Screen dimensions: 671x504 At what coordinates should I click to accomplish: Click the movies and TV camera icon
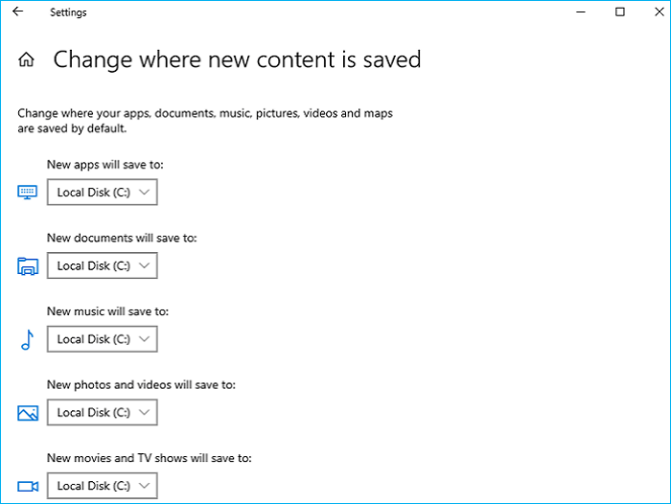[28, 486]
